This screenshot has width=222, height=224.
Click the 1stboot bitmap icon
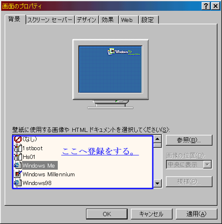click(18, 148)
